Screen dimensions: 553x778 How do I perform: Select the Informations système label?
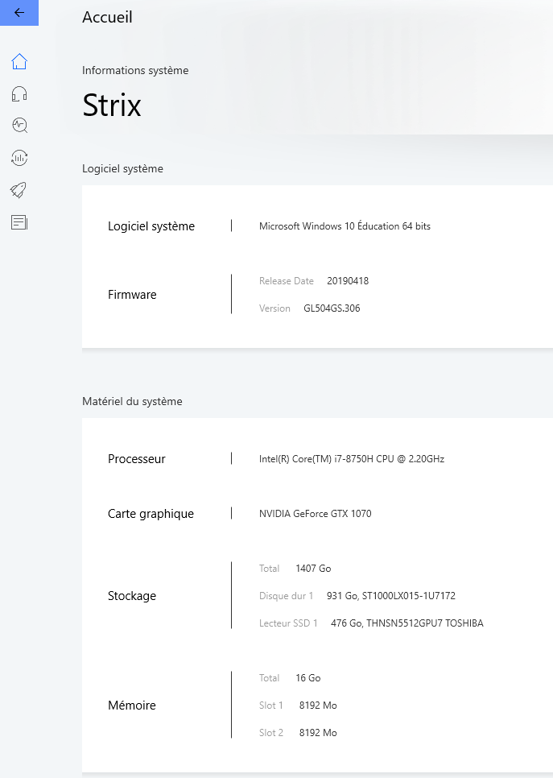(135, 70)
